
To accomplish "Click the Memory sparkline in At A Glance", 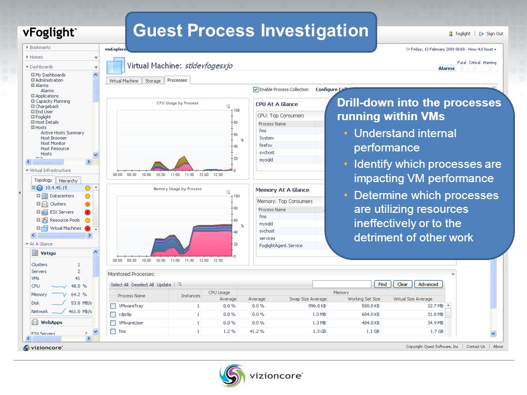I will [59, 295].
